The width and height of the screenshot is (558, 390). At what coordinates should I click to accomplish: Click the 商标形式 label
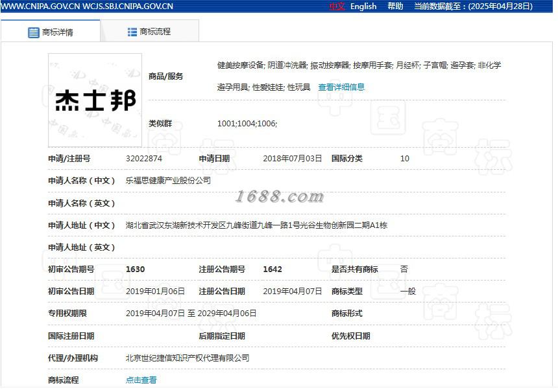point(346,314)
